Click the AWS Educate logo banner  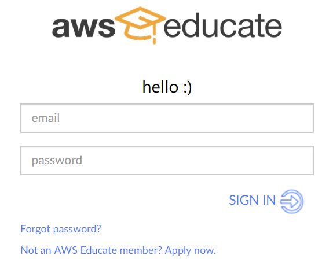167,25
